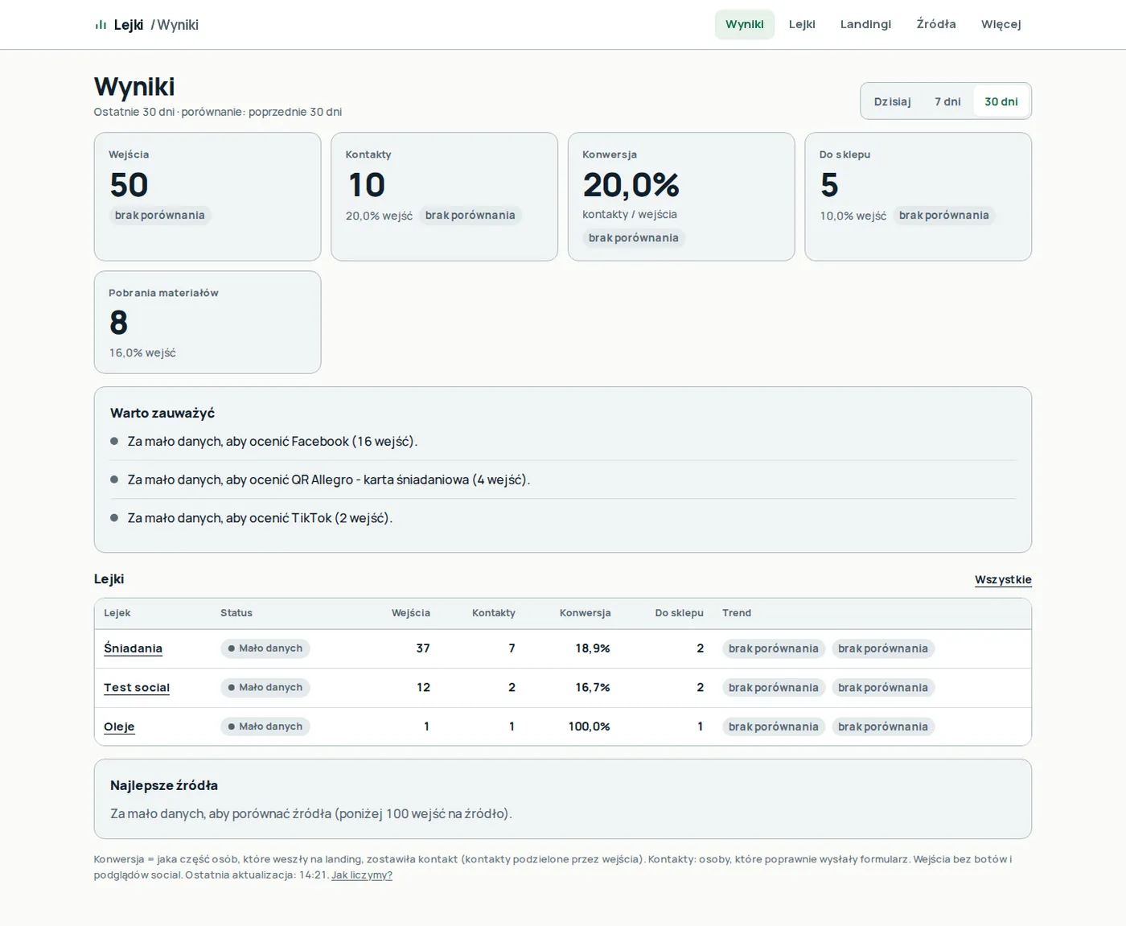Select the 30 dni time range

point(1001,101)
